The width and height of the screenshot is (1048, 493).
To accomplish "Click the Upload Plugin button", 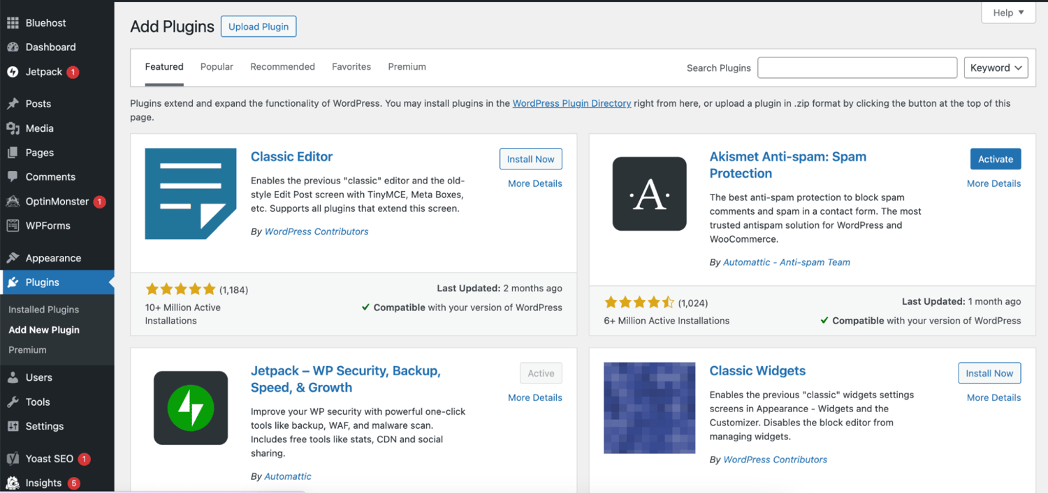I will (x=259, y=26).
